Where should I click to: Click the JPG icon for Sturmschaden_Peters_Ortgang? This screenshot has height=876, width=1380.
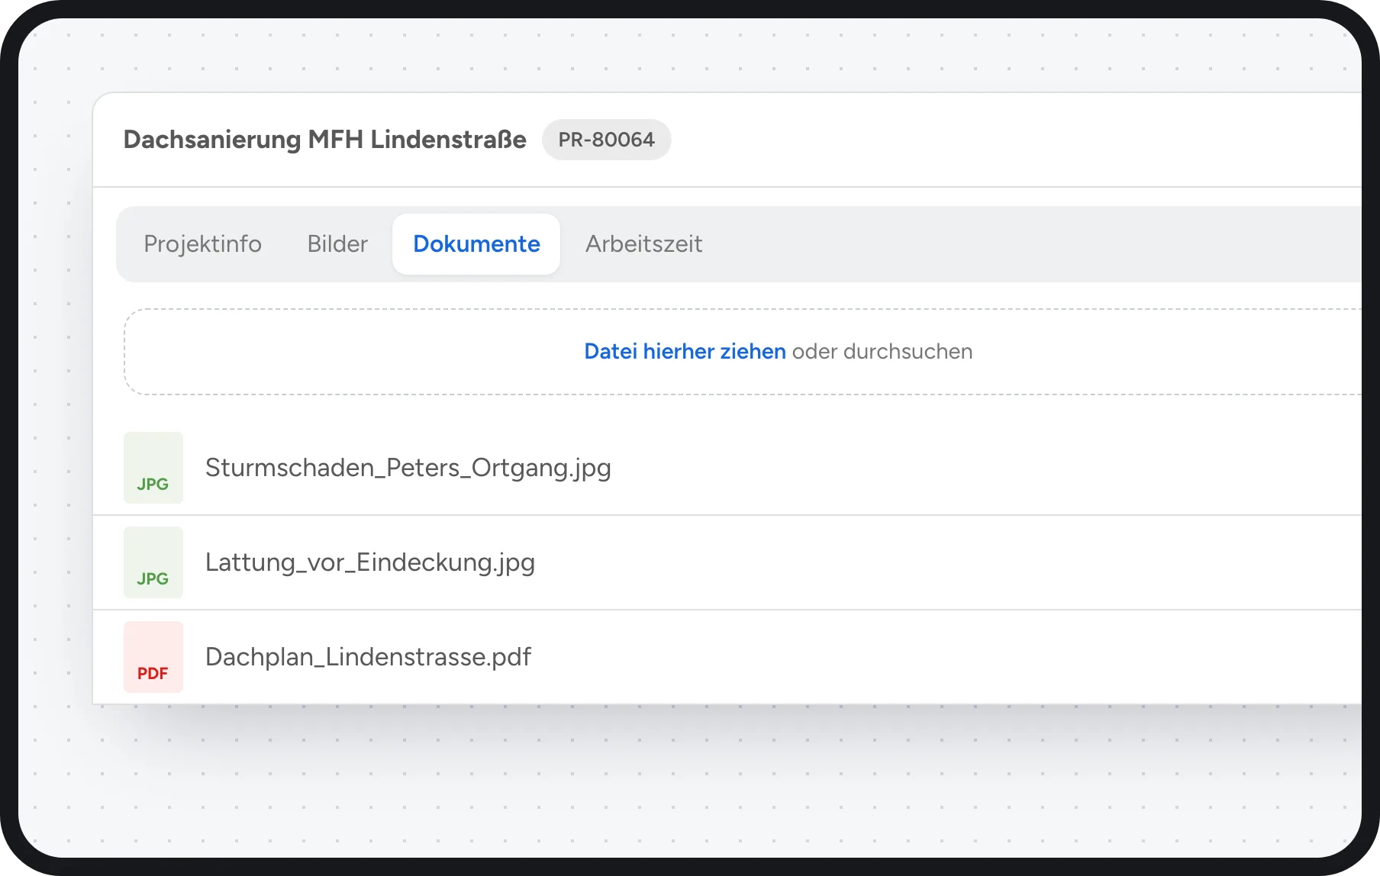point(153,468)
